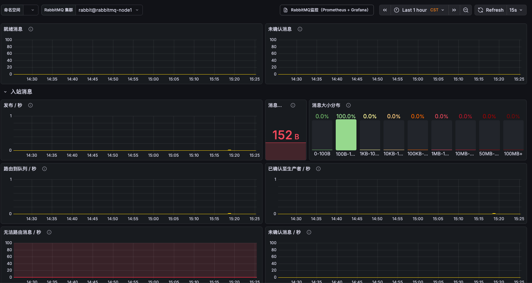This screenshot has width=532, height=283.
Task: Open the Last 1 hour time picker
Action: [x=419, y=10]
